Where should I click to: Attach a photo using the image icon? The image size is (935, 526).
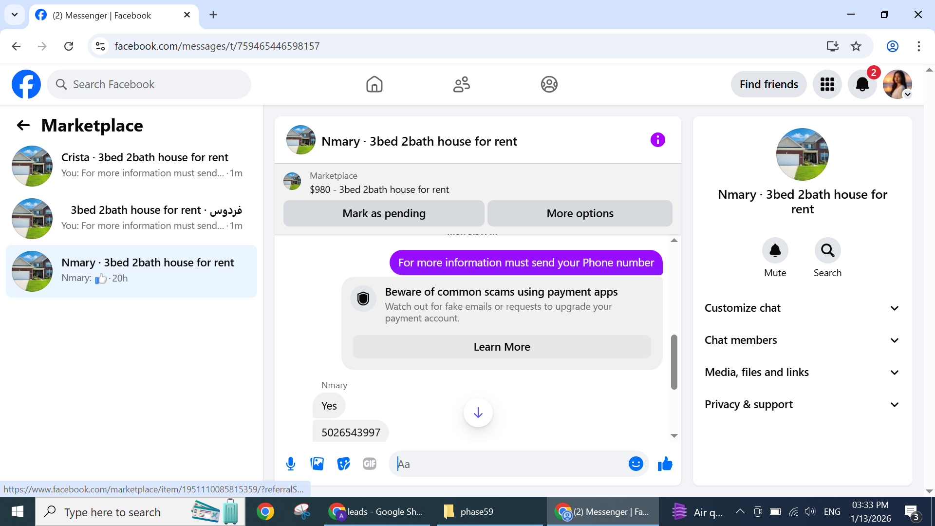click(317, 464)
